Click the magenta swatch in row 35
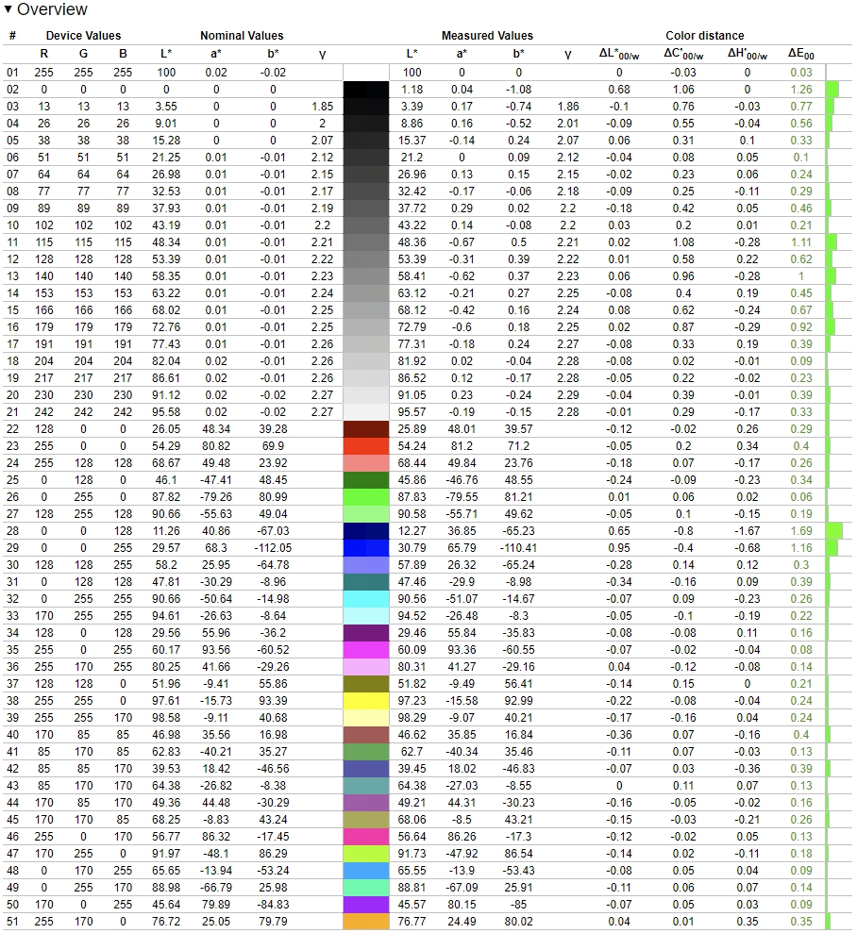This screenshot has height=933, width=857. (366, 650)
